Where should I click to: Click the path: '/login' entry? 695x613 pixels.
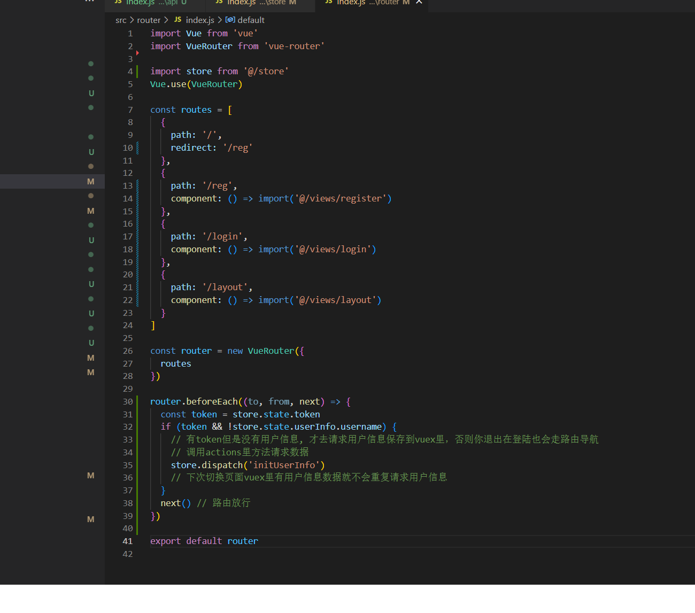tap(209, 237)
